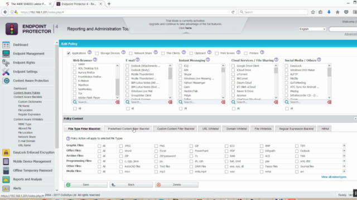
Task: Open View all mimetypes link
Action: (334, 177)
